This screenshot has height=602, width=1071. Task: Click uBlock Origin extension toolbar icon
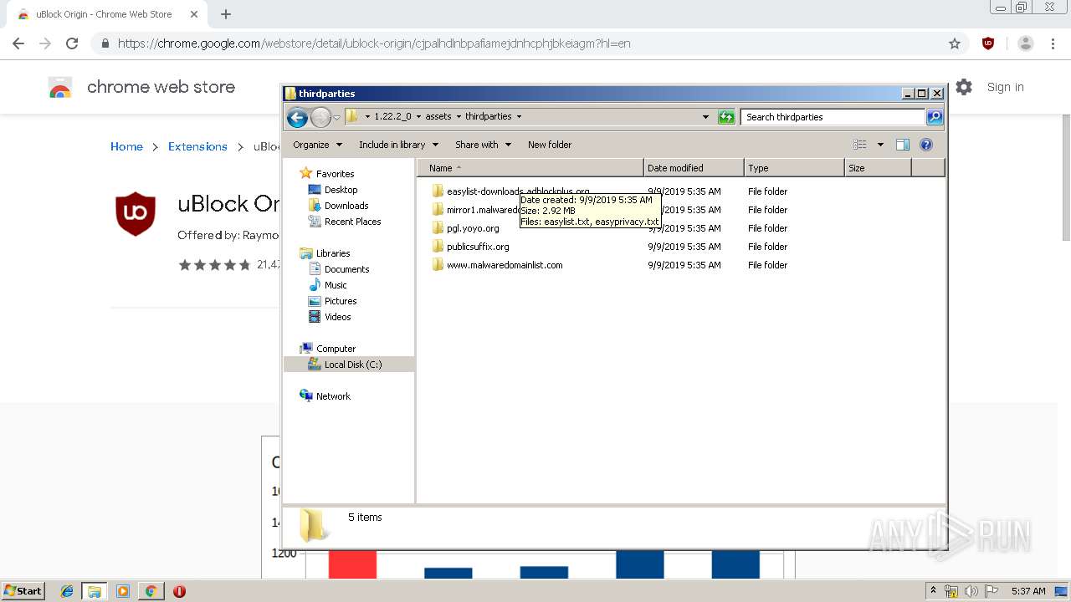tap(988, 43)
